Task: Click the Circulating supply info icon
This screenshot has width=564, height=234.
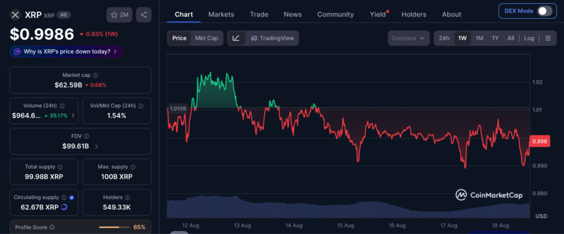Action: [64, 197]
